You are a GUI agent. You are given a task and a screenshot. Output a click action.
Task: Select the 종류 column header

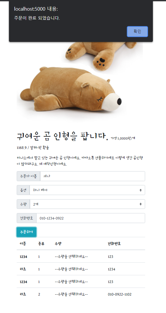41,243
